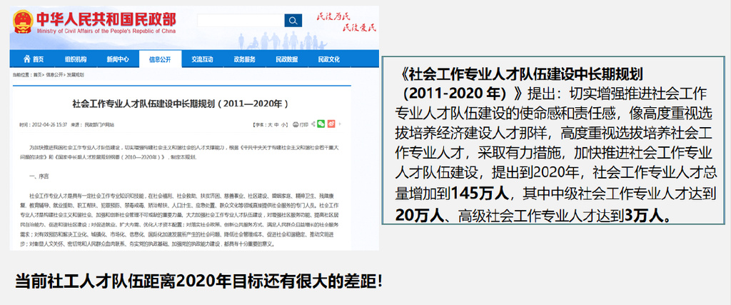
Task: Open the 政务服务 navigation tab
Action: 245,59
